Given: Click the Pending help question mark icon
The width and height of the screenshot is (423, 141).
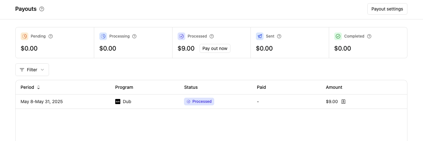Looking at the screenshot, I should pyautogui.click(x=51, y=36).
